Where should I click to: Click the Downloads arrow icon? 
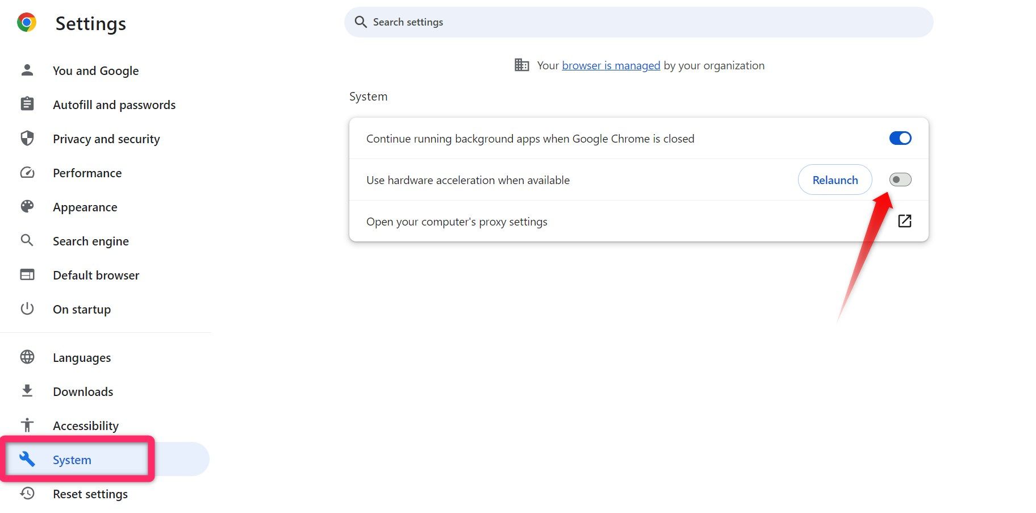(x=27, y=391)
